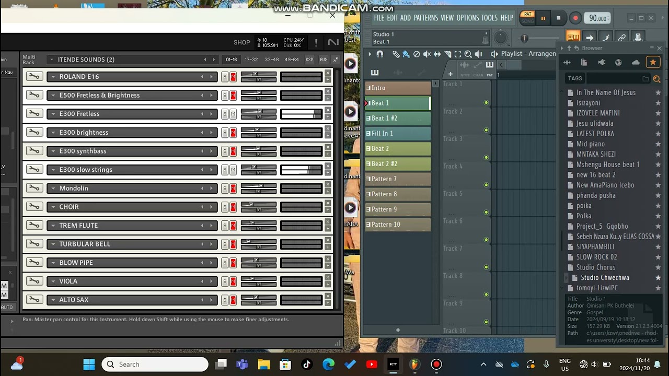This screenshot has width=669, height=376.
Task: Select the mute tool in playlist
Action: coord(427,54)
